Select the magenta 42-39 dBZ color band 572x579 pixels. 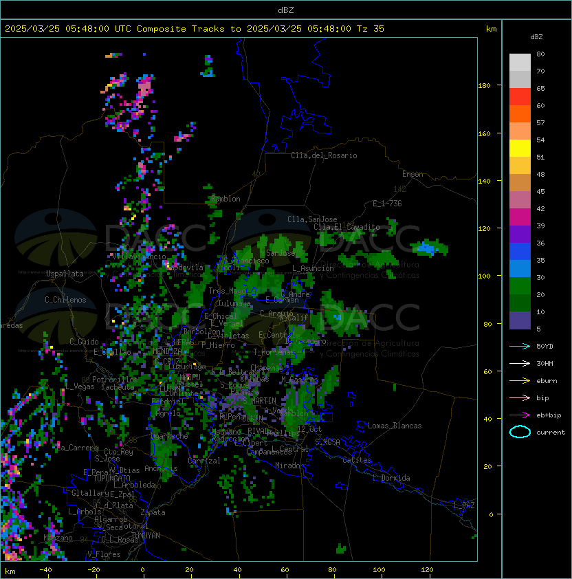click(520, 217)
